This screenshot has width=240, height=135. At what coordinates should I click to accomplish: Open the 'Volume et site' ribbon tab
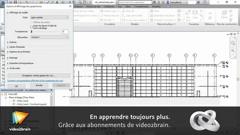point(93,7)
